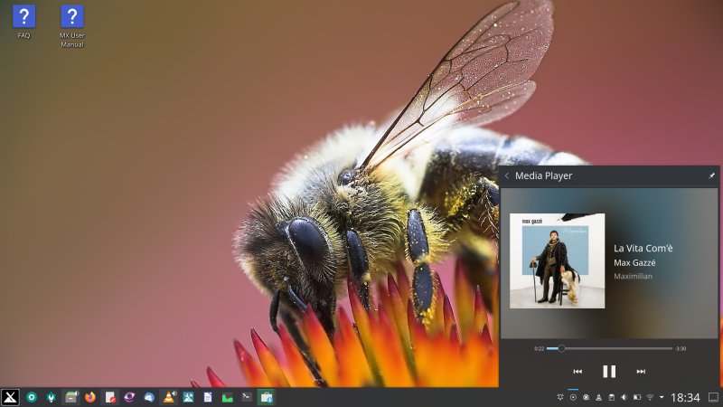The width and height of the screenshot is (723, 407).
Task: Open the battery status tray icon
Action: (x=637, y=397)
